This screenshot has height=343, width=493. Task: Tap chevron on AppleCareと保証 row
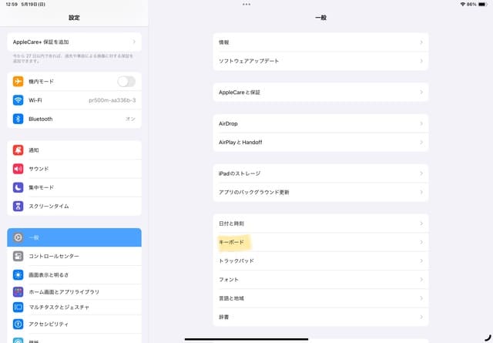421,92
